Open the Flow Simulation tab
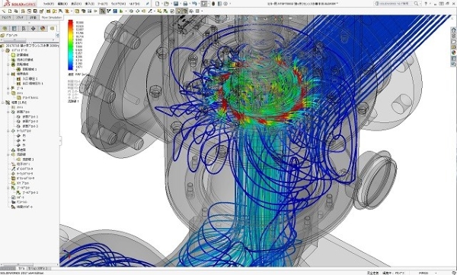The image size is (457, 275). pos(52,17)
